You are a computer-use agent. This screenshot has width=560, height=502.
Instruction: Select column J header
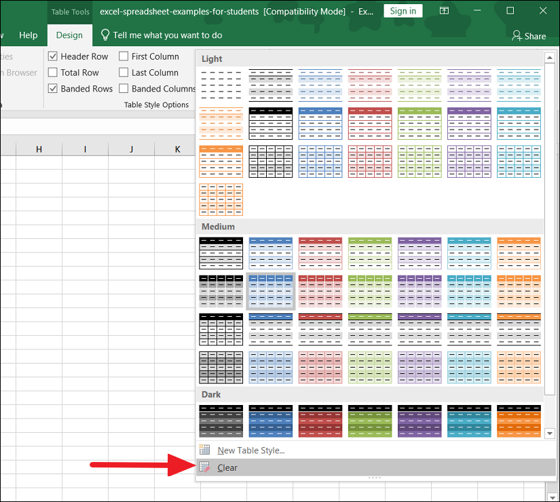[x=132, y=149]
